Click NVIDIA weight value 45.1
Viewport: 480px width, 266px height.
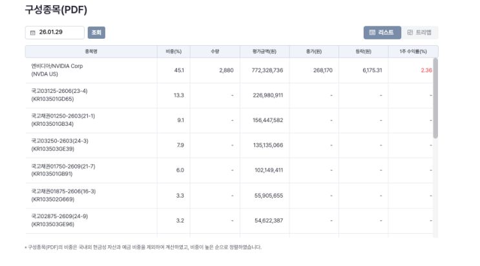pos(179,70)
